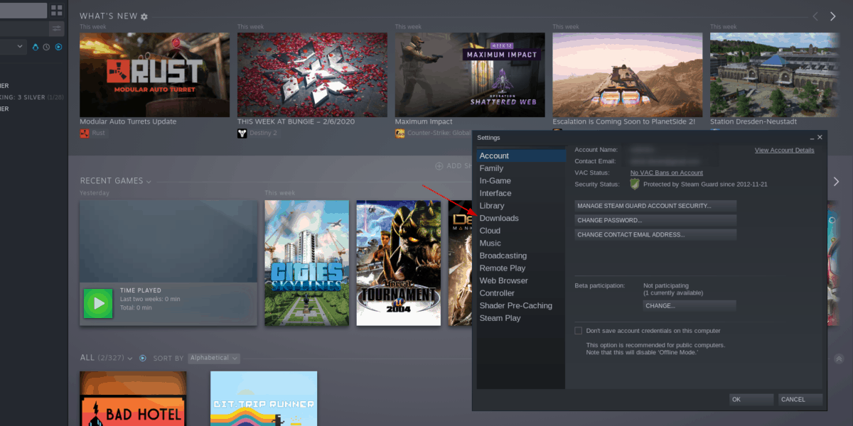Open the Alphabetical sort dropdown

(215, 358)
